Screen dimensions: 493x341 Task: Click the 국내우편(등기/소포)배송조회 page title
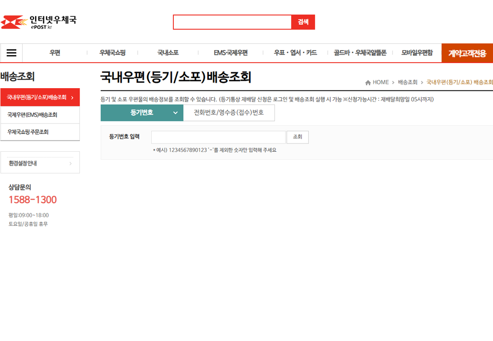(176, 77)
